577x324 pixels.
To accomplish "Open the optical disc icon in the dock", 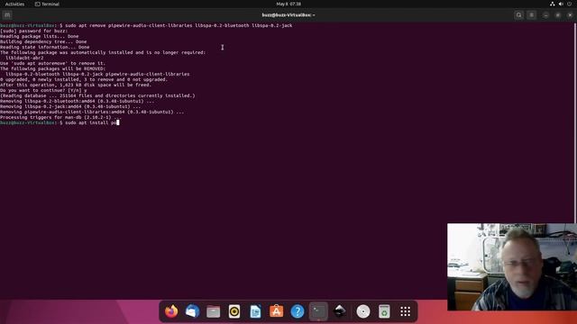I will (363, 311).
